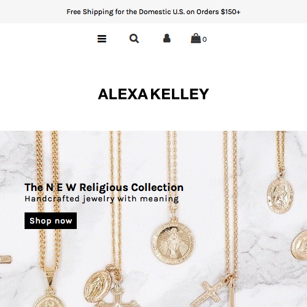This screenshot has height=307, width=307.
Task: Open the search magnifier icon
Action: [134, 39]
